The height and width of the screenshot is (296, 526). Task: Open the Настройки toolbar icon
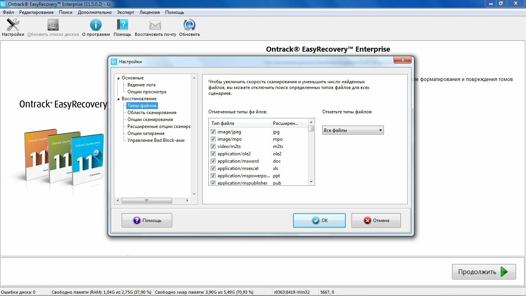[x=13, y=25]
